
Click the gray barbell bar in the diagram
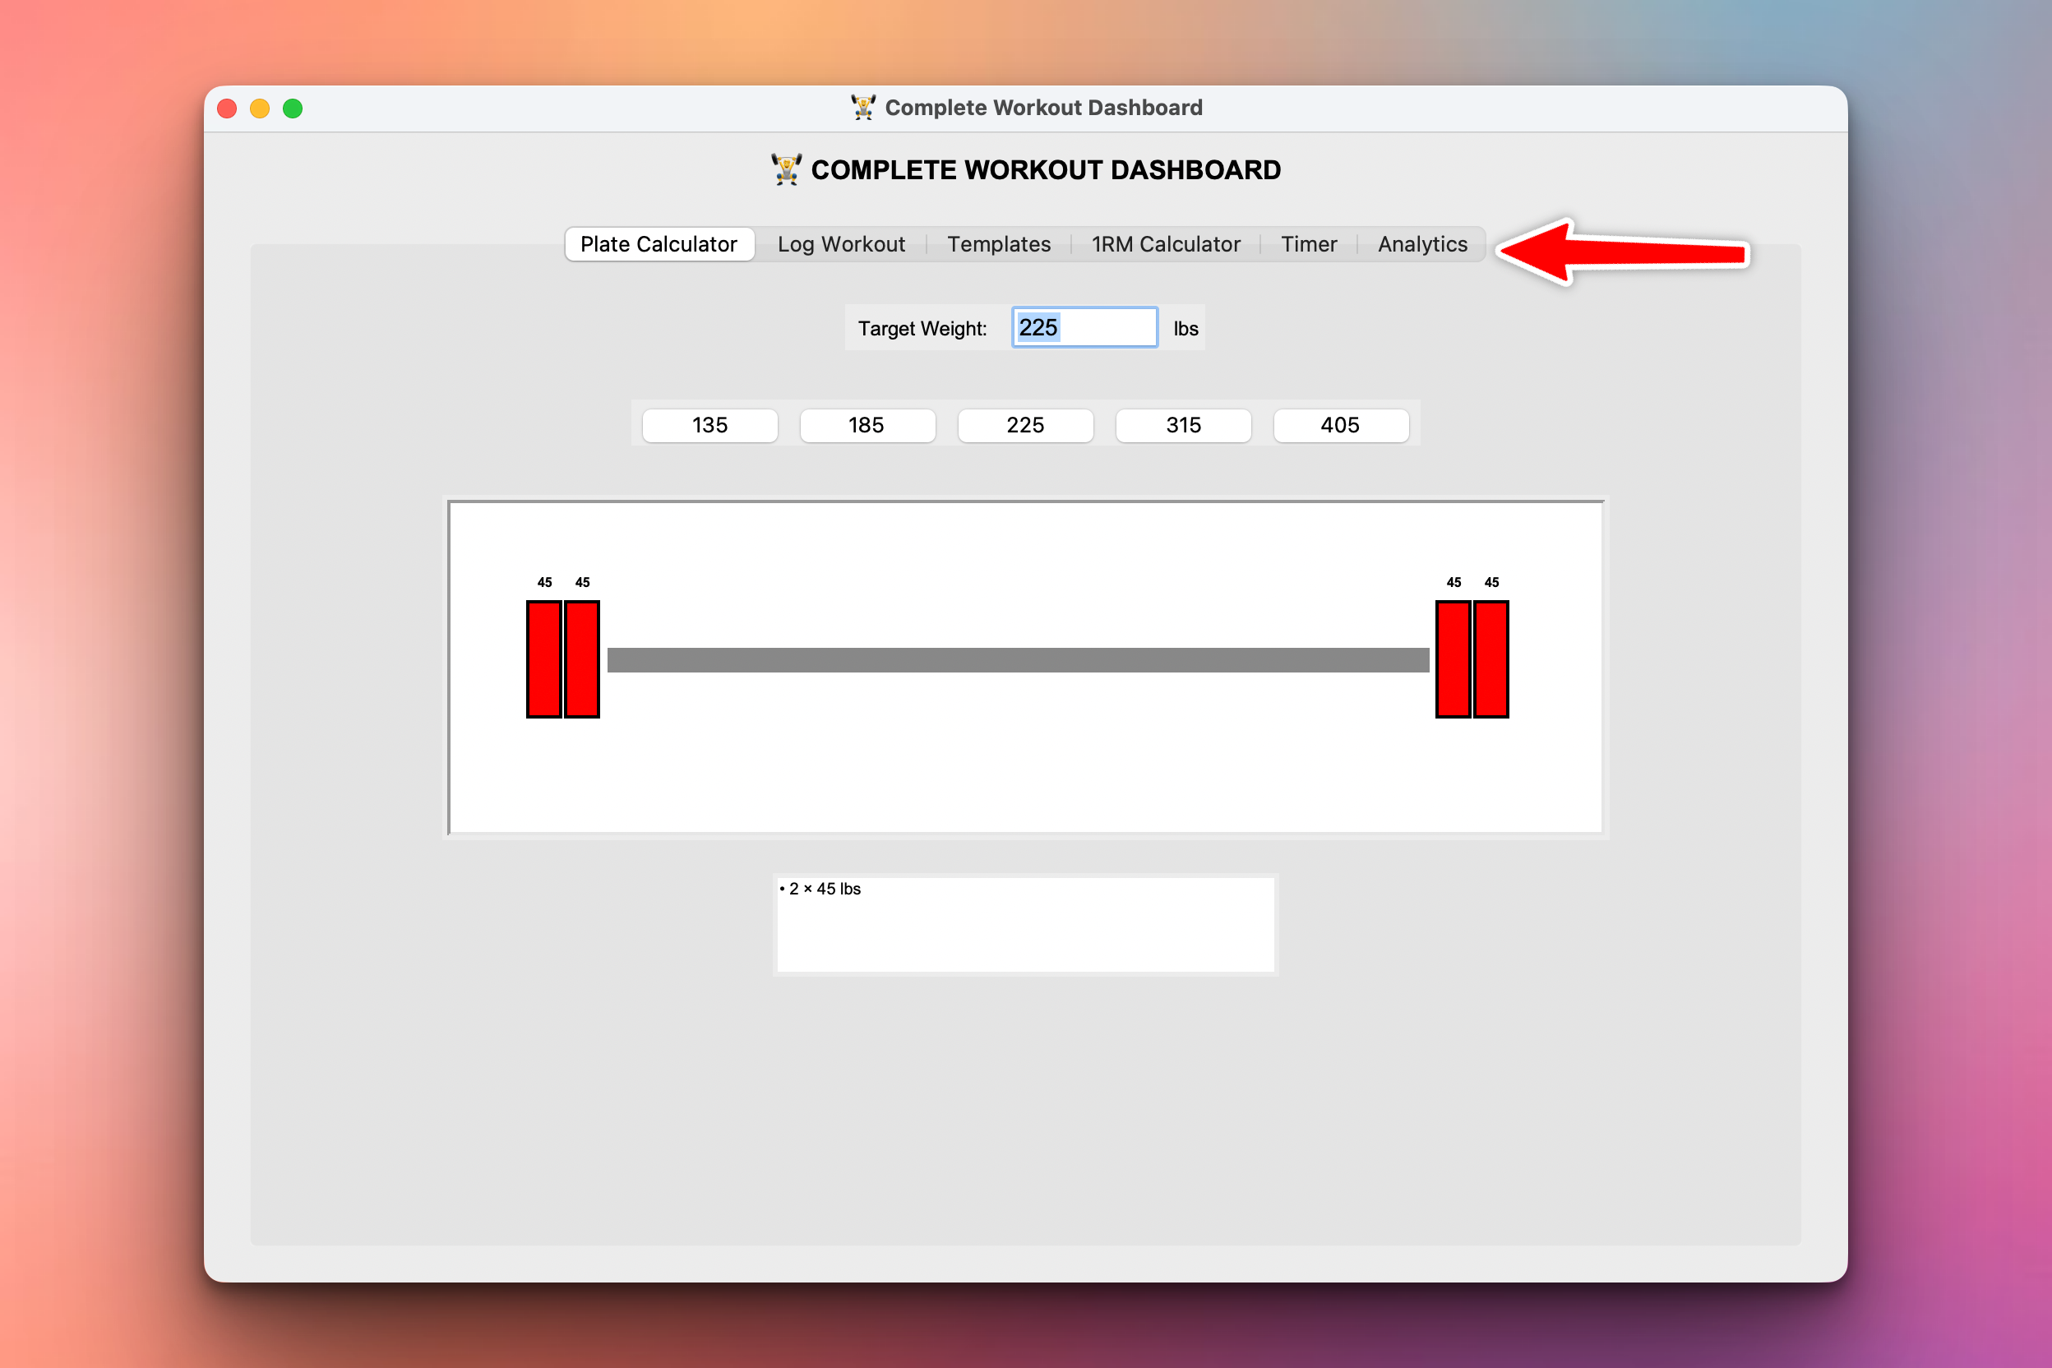pos(1018,660)
